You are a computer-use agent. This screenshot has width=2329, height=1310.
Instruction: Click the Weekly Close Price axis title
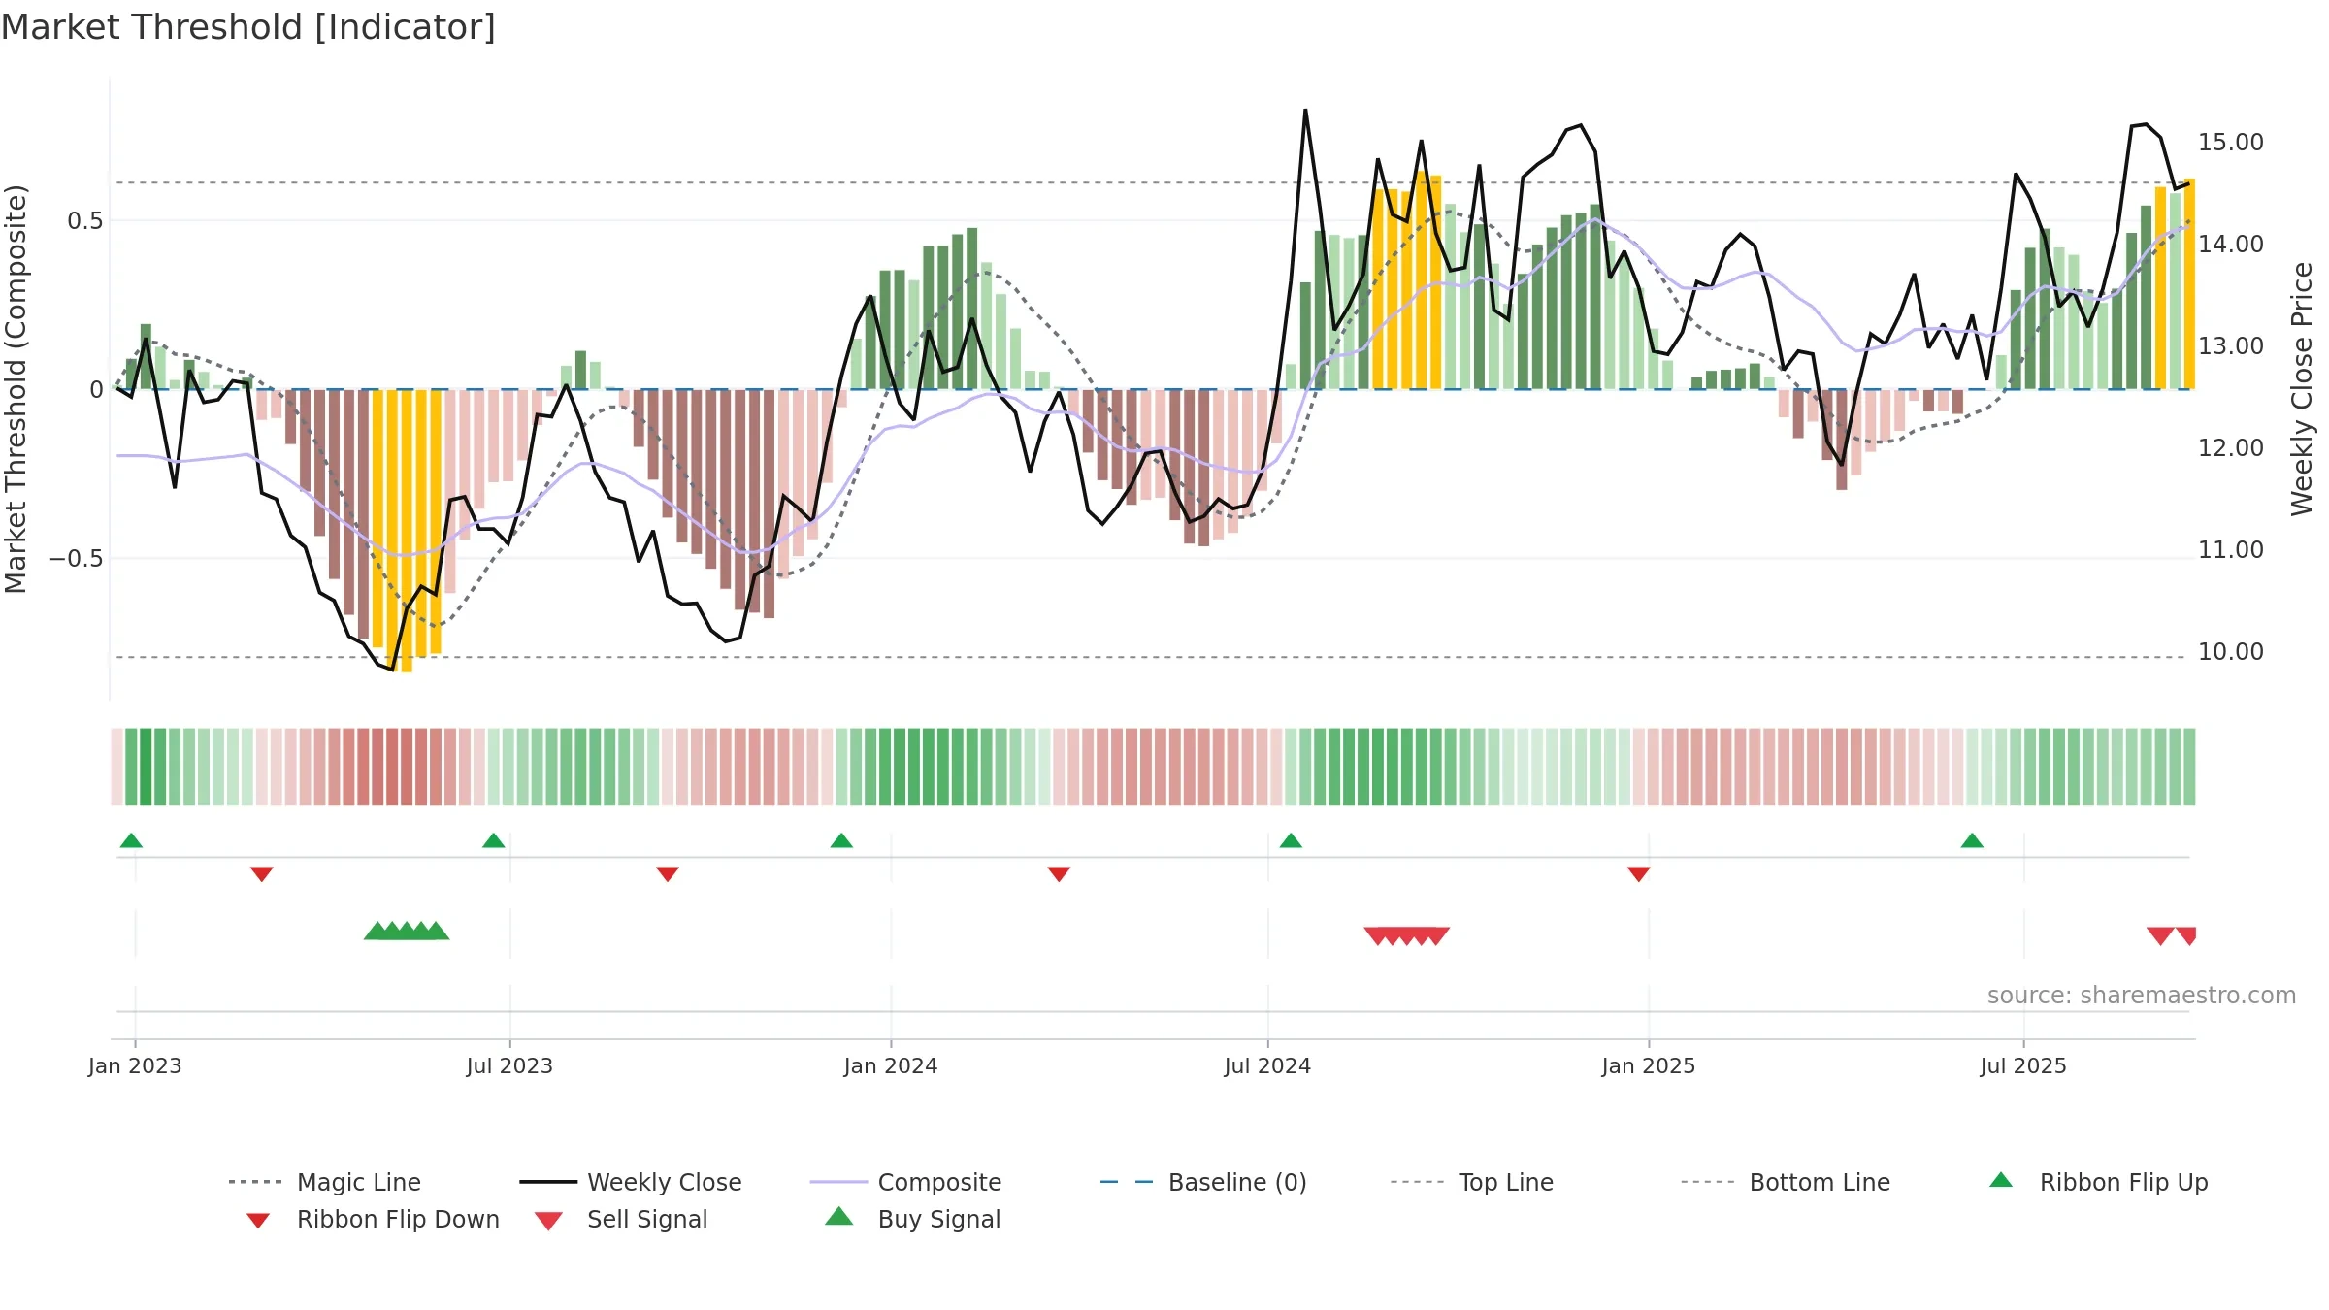pos(2302,388)
